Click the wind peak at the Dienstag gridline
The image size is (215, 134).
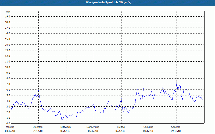tap(38, 91)
